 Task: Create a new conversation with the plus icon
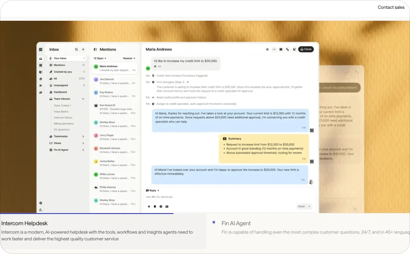click(x=83, y=49)
